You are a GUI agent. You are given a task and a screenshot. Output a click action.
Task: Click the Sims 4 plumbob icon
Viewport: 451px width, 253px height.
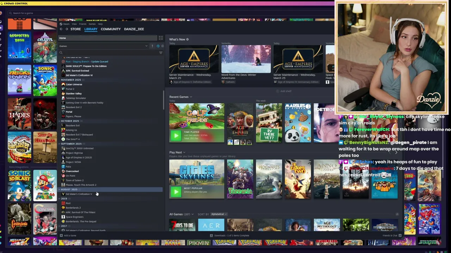tap(63, 139)
